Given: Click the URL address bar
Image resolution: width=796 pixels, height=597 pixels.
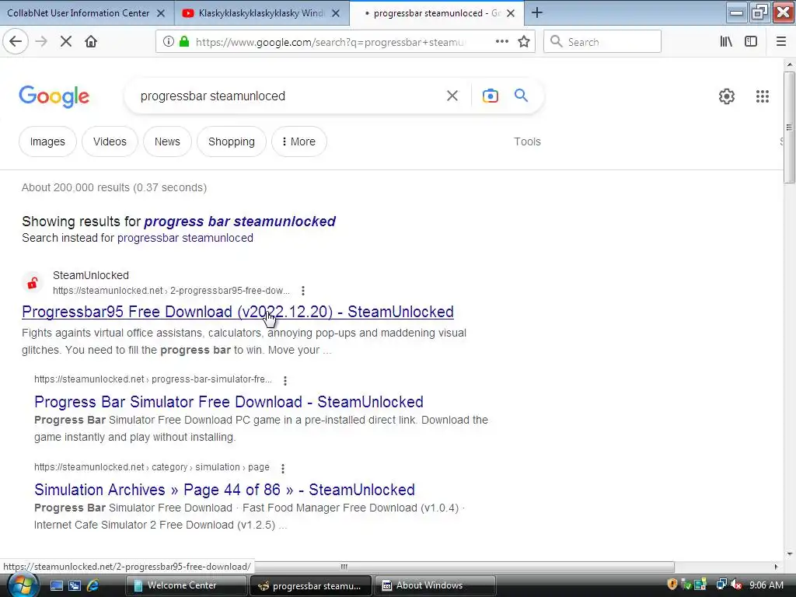Looking at the screenshot, I should 329,42.
